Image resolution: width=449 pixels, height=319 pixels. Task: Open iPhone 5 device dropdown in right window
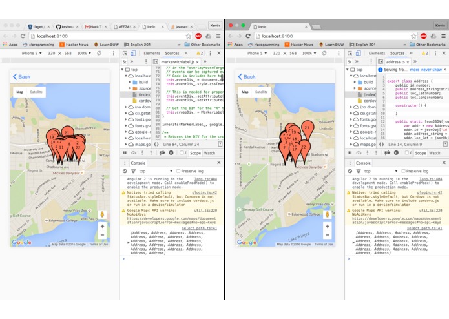(257, 53)
